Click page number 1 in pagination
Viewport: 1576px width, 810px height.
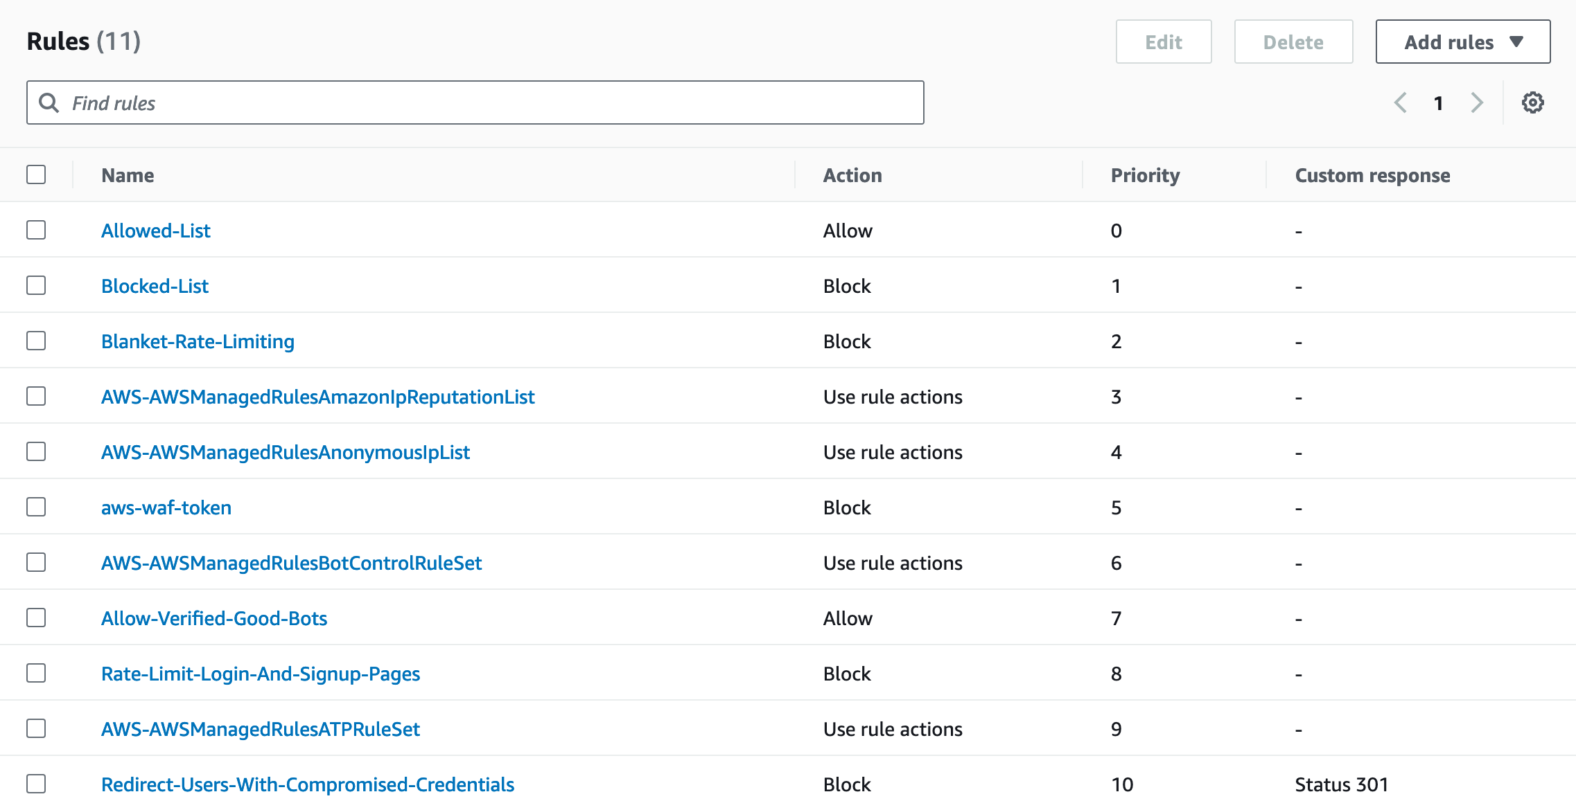tap(1439, 103)
